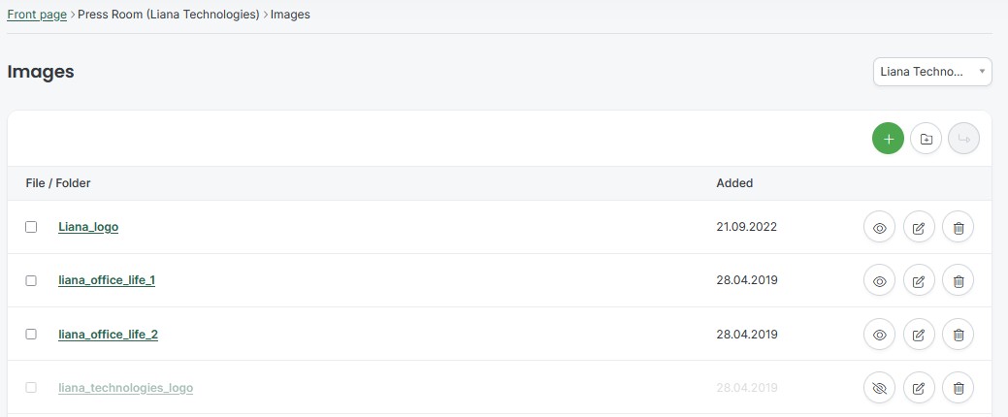This screenshot has width=1008, height=417.
Task: Show hidden liana_technologies_logo image
Action: (x=879, y=388)
